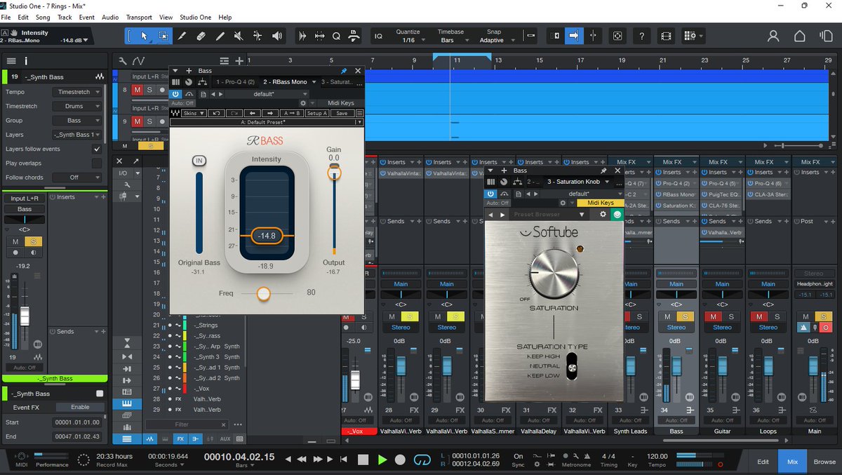Open the I/O panel in mixer sidebar

coord(123,173)
